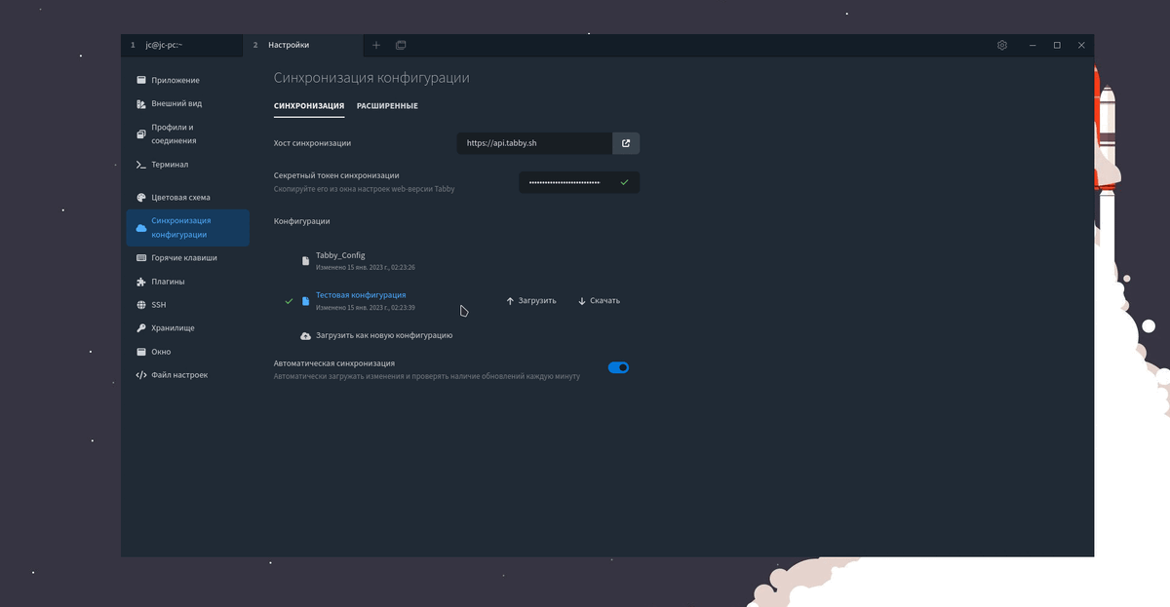The width and height of the screenshot is (1170, 607).
Task: Switch to terminal tab jc@jc-pc:~
Action: click(x=181, y=45)
